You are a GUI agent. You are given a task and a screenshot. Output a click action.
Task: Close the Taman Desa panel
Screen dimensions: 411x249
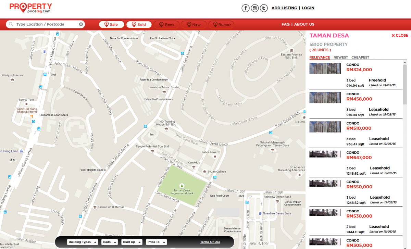(400, 35)
